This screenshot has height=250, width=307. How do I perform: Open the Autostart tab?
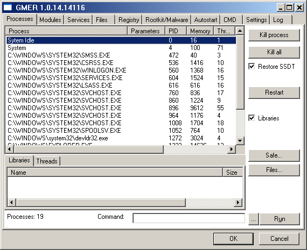coord(206,20)
